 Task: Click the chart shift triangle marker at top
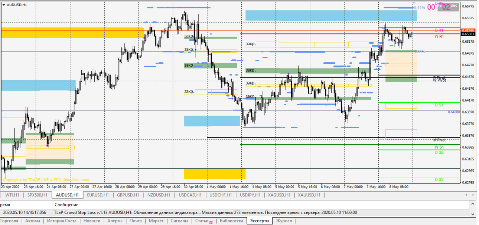[414, 4]
